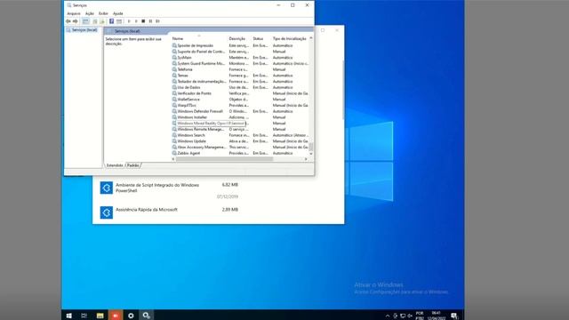
Task: Open File Explorer from the taskbar
Action: [x=100, y=316]
